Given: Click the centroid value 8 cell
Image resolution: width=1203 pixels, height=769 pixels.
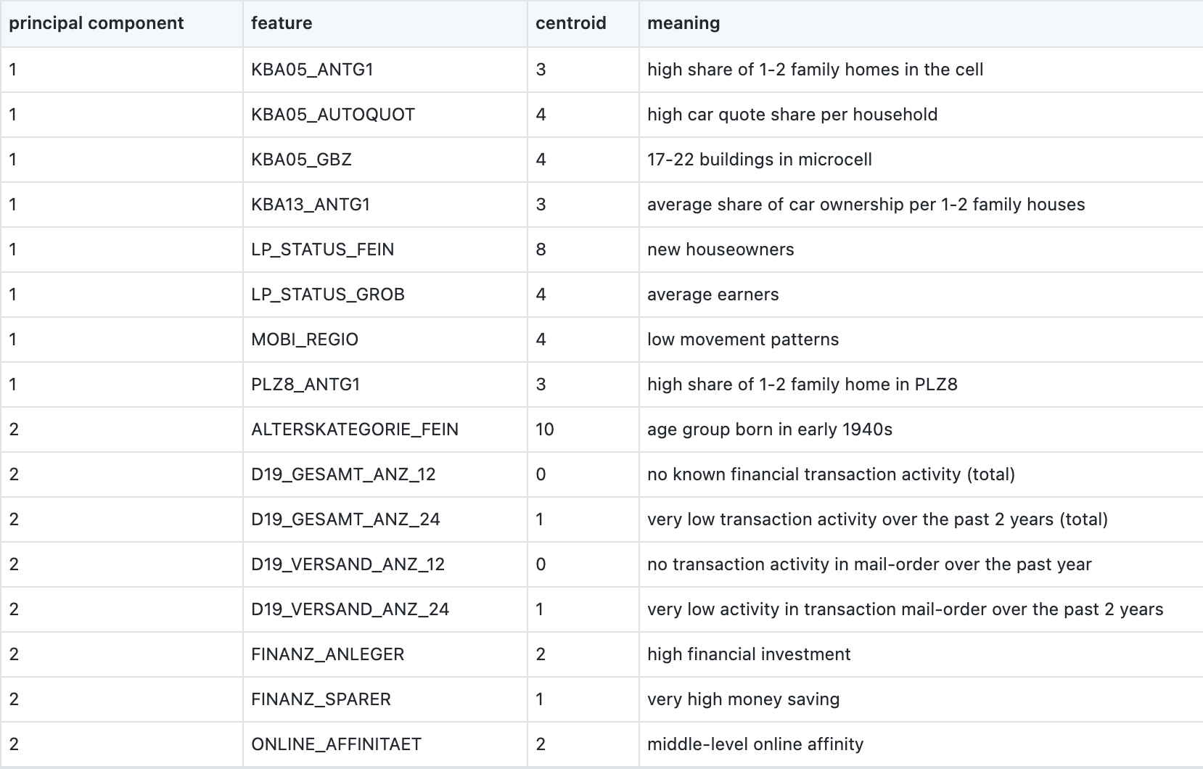Looking at the screenshot, I should click(x=541, y=250).
